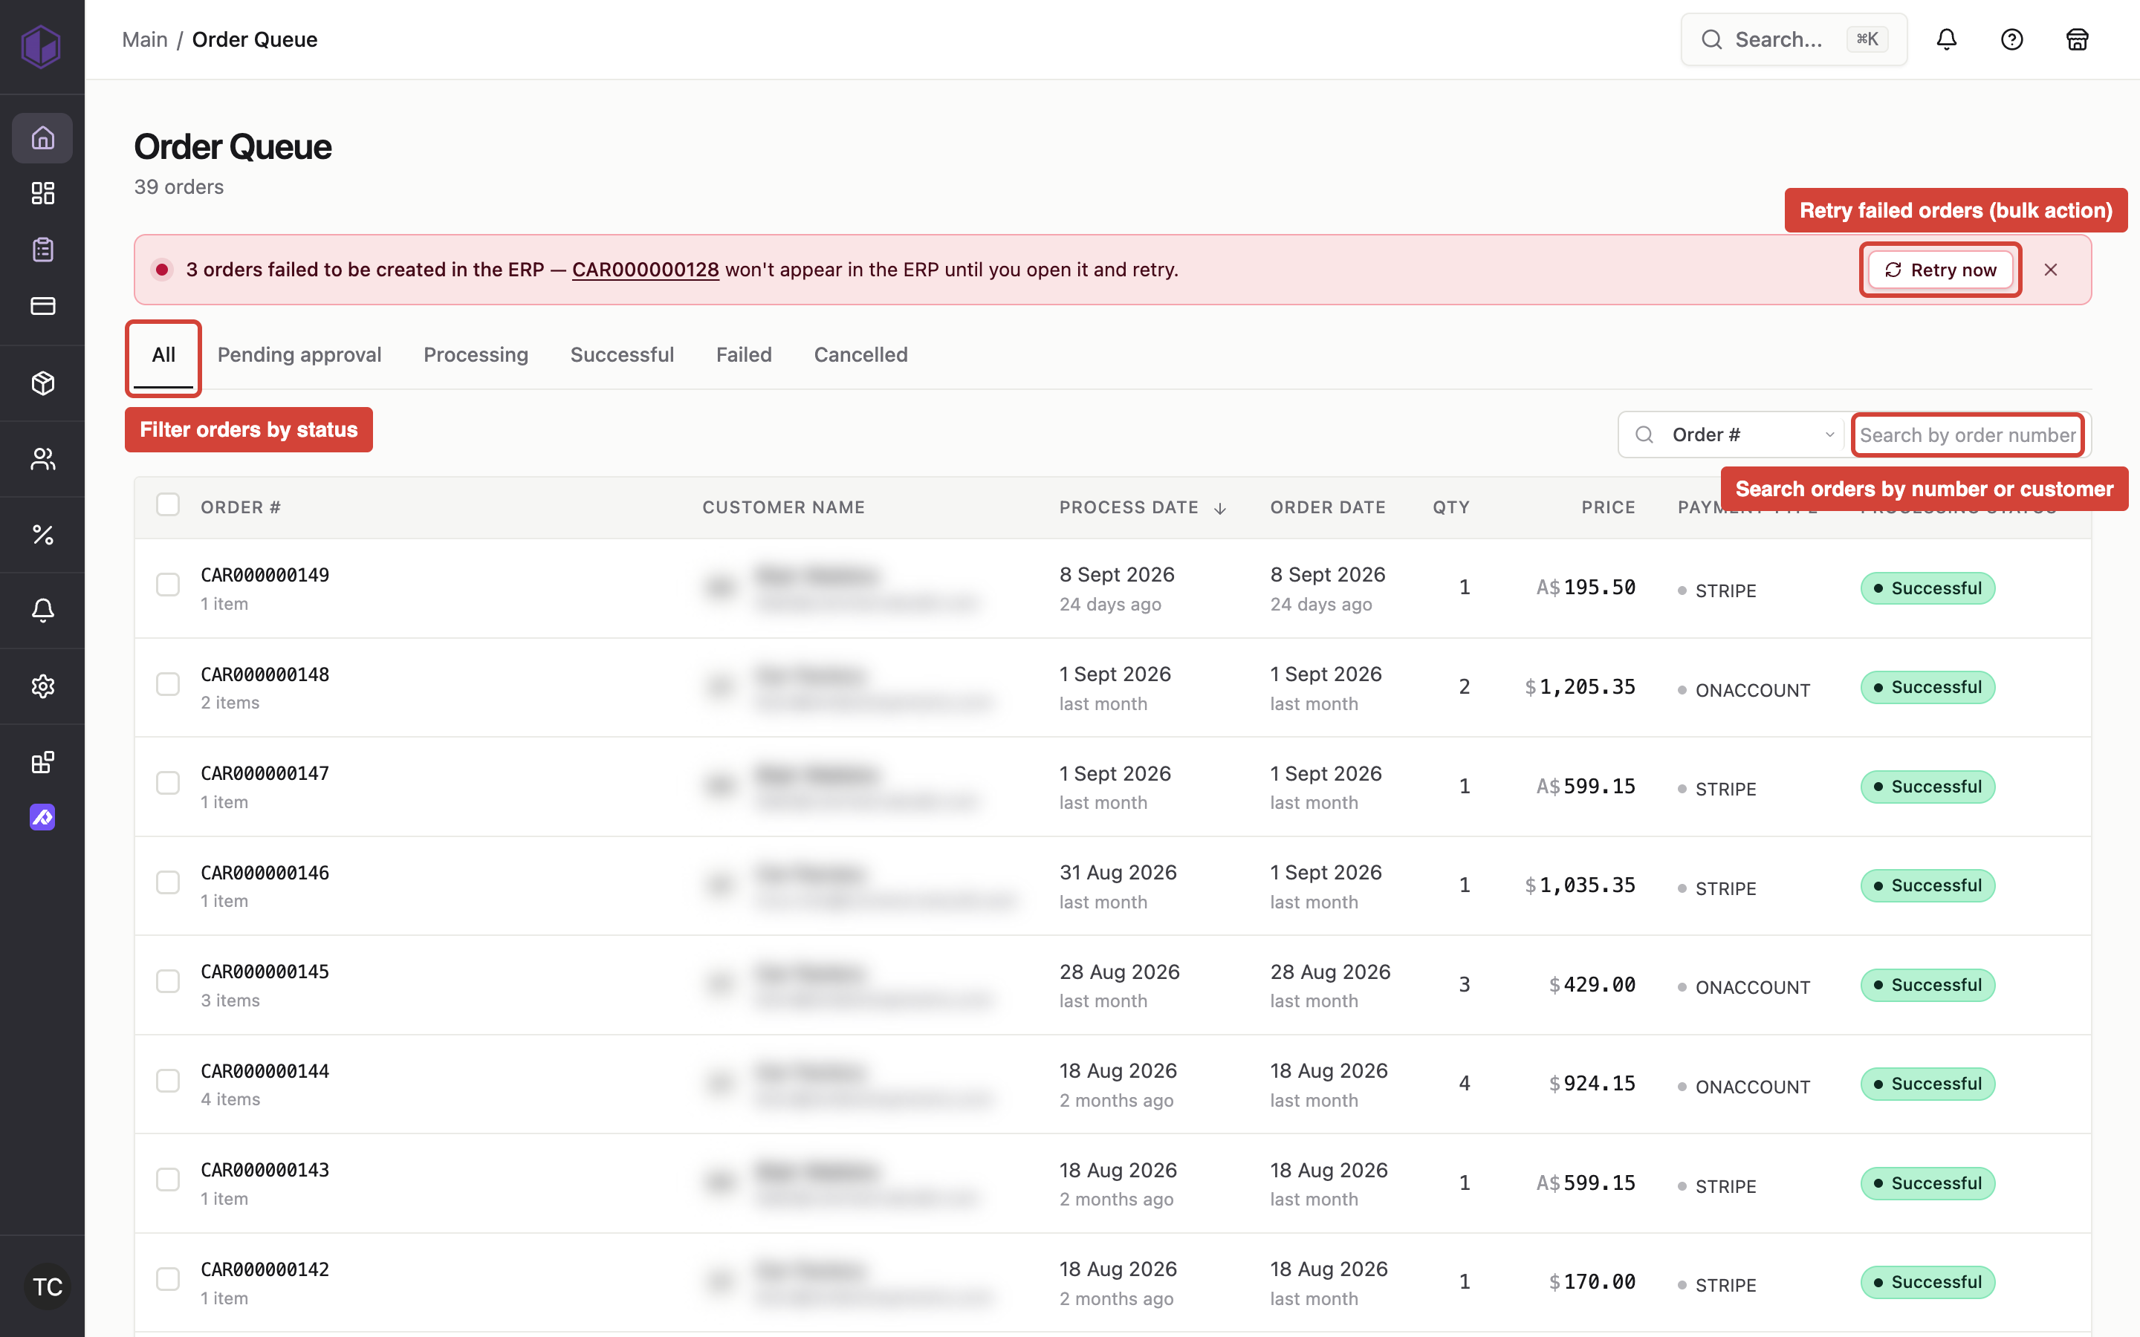
Task: Check the box for order CAR000000146
Action: 168,882
